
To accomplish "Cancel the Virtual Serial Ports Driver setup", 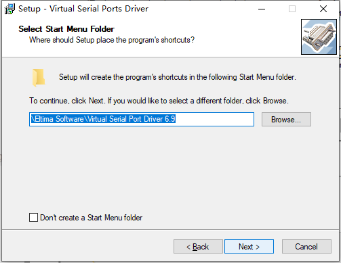I will coord(306,247).
